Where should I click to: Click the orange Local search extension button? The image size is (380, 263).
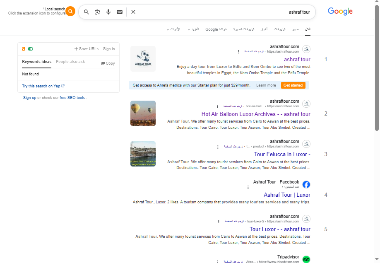pos(71,12)
